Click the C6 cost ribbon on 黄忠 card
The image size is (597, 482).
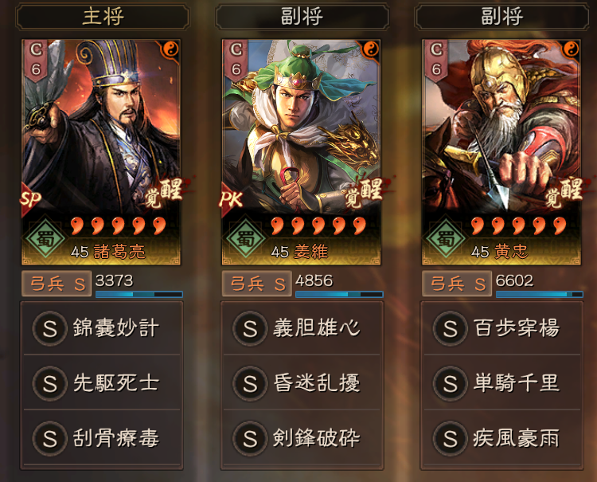point(436,61)
